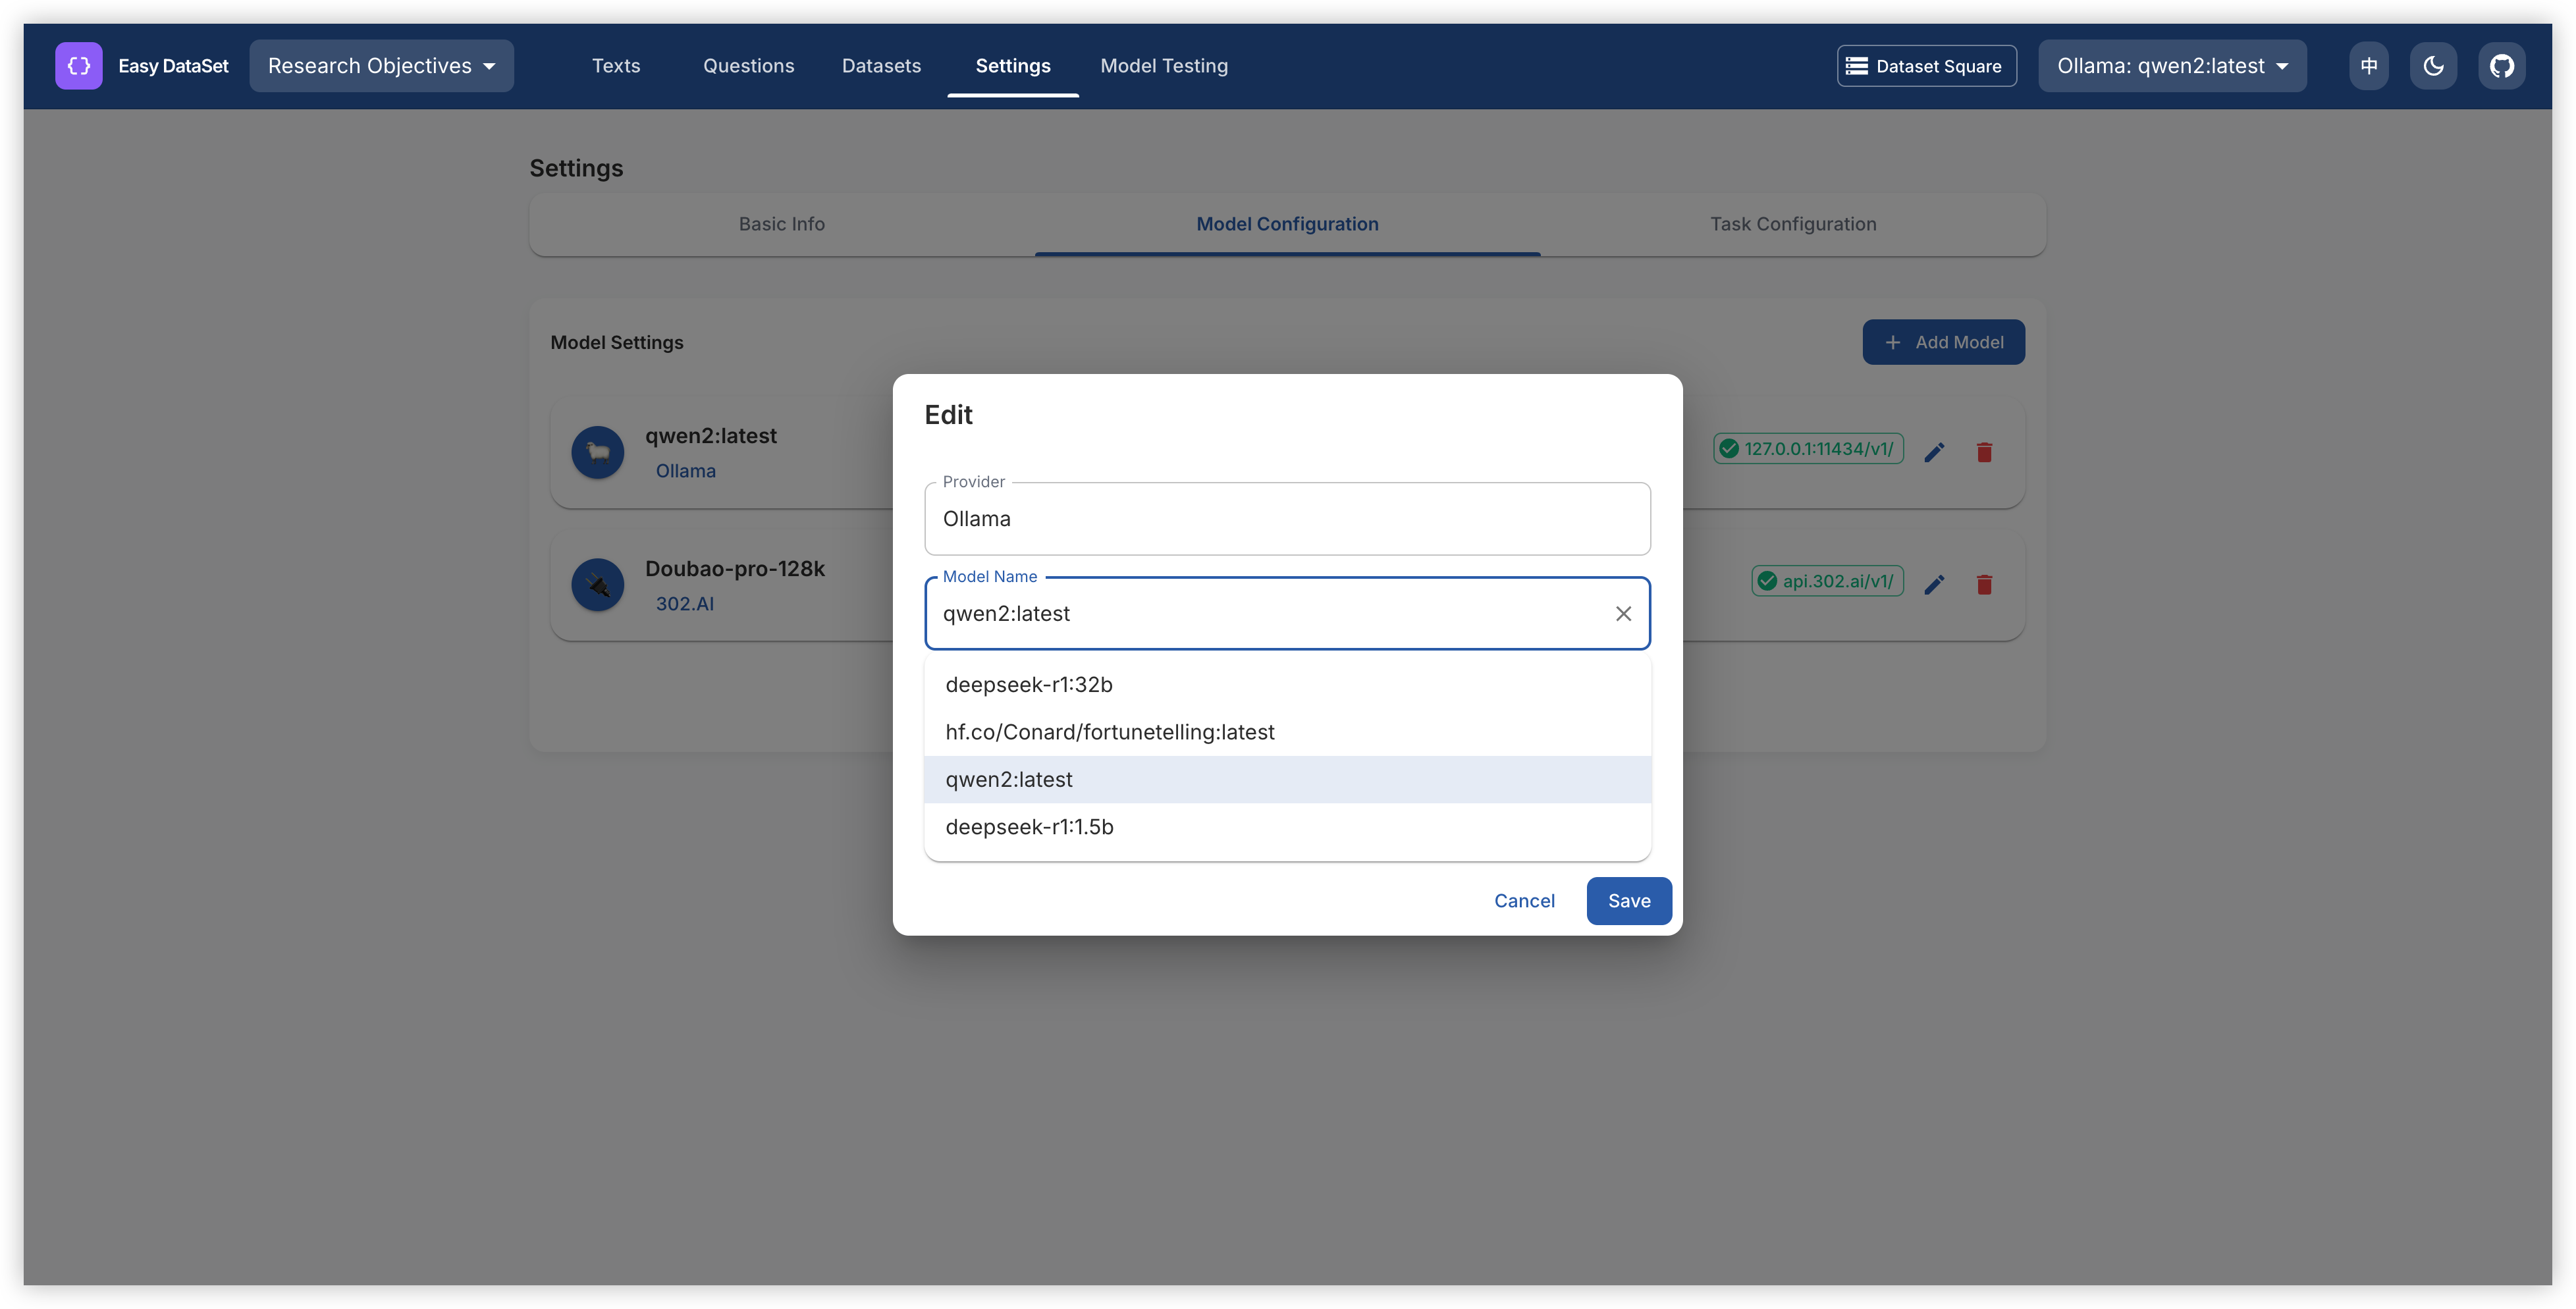2576x1309 pixels.
Task: Click the Provider input field
Action: point(1286,519)
